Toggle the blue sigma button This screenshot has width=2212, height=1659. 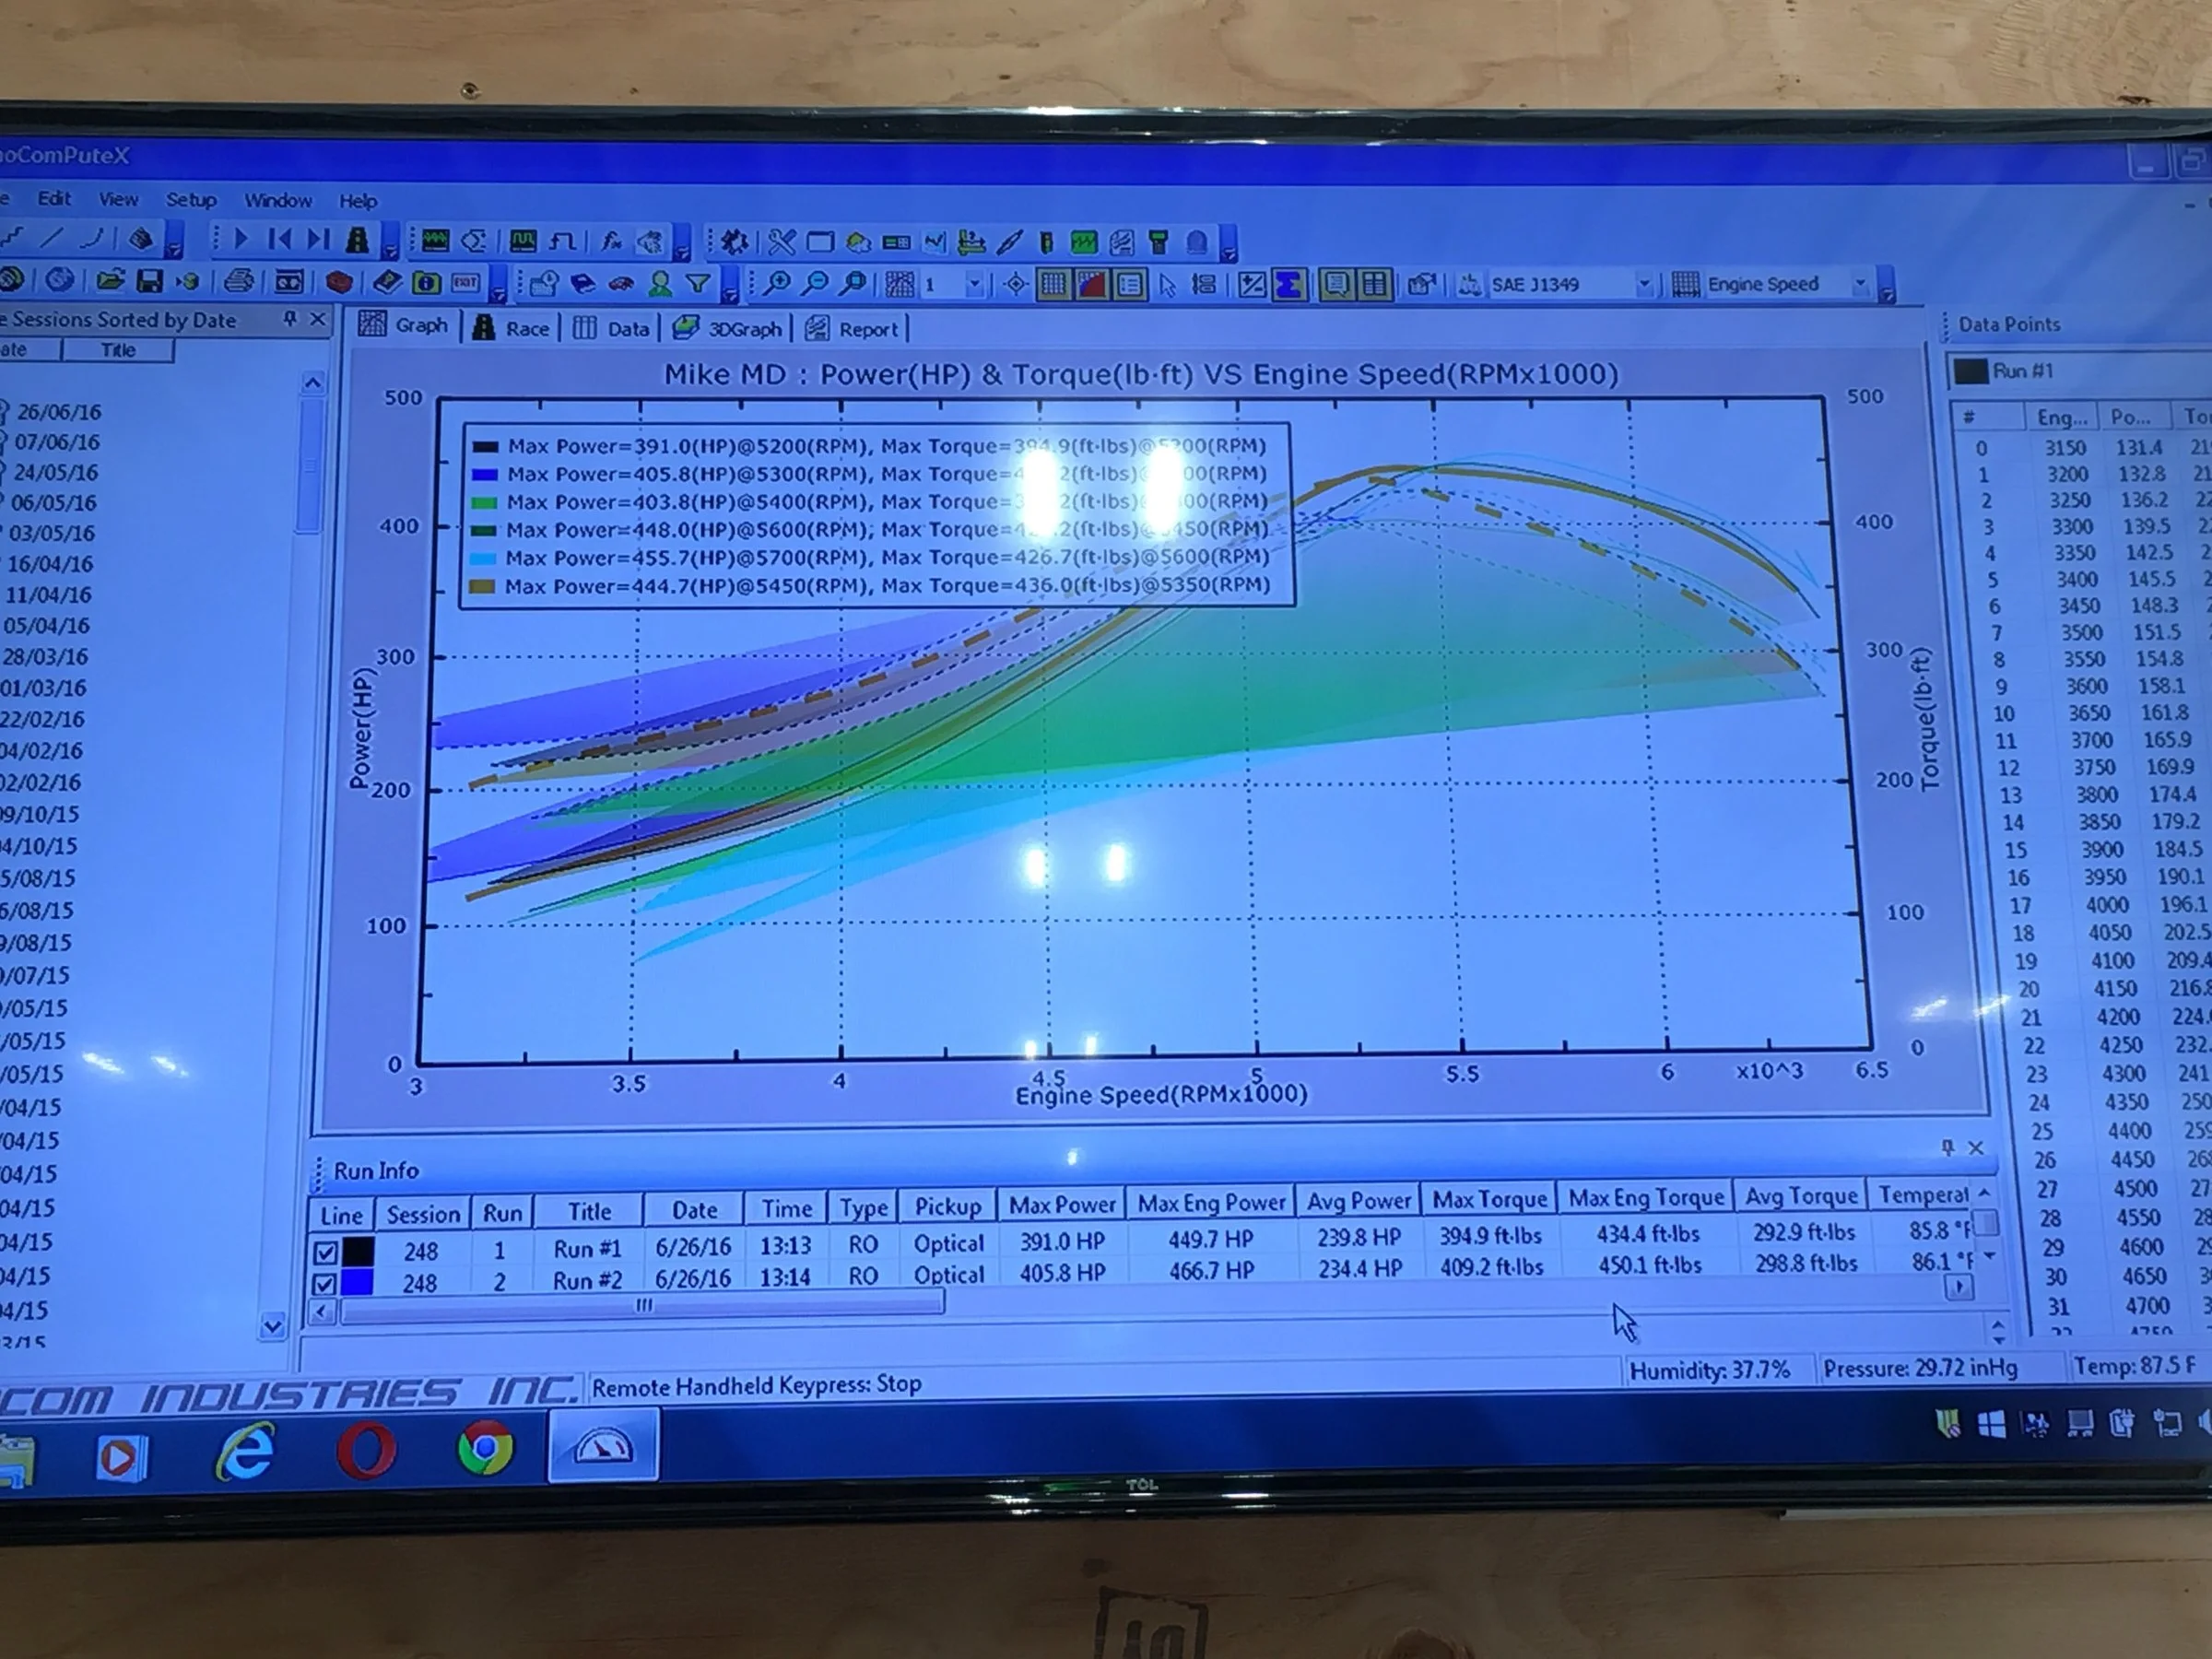(x=1289, y=285)
